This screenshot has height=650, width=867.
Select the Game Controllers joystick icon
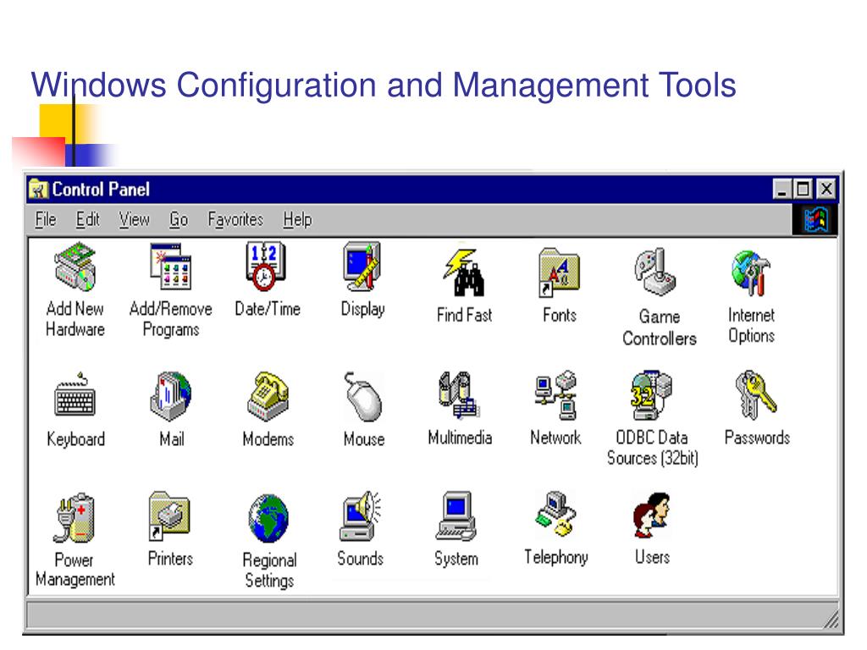(x=656, y=272)
